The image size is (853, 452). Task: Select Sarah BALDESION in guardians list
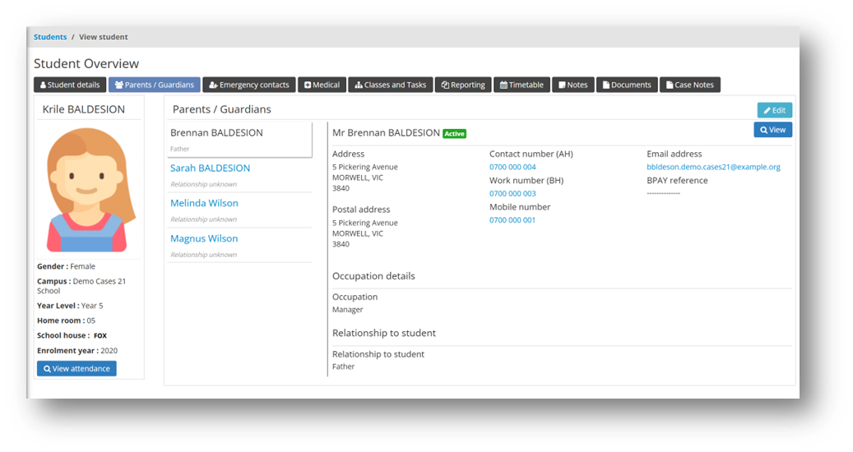(210, 168)
